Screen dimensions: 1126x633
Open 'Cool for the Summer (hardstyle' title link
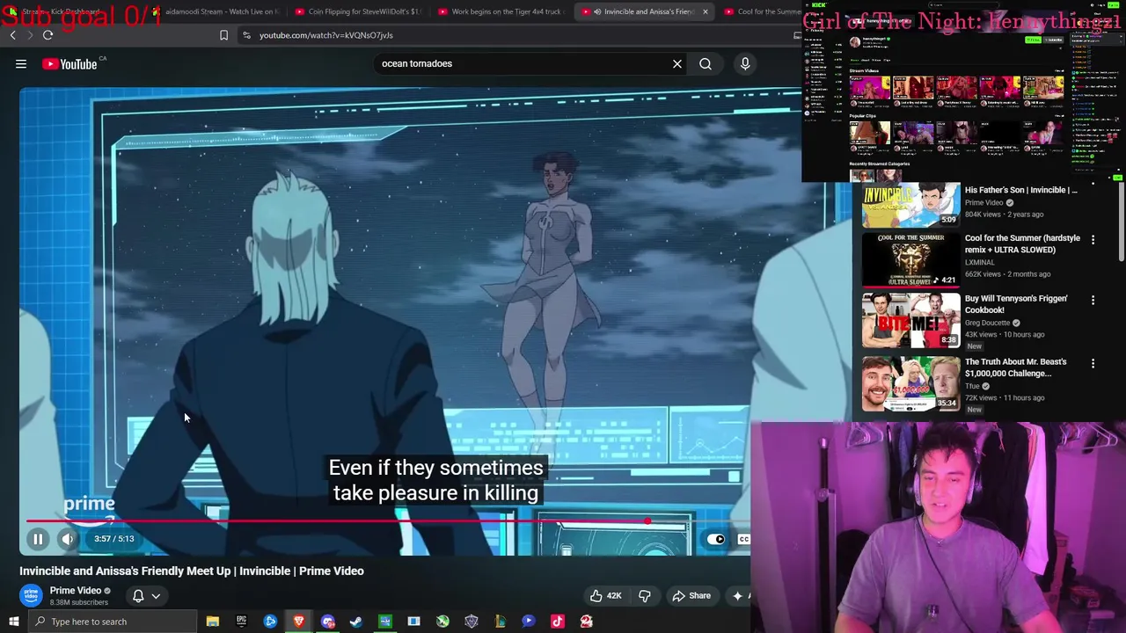coord(1022,244)
